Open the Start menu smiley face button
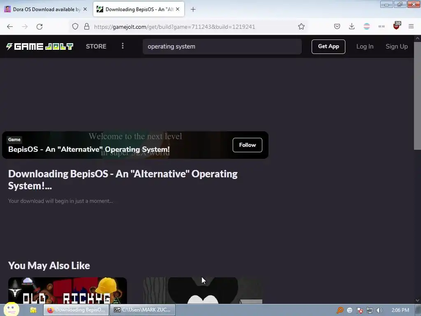The width and height of the screenshot is (421, 316). click(x=11, y=309)
